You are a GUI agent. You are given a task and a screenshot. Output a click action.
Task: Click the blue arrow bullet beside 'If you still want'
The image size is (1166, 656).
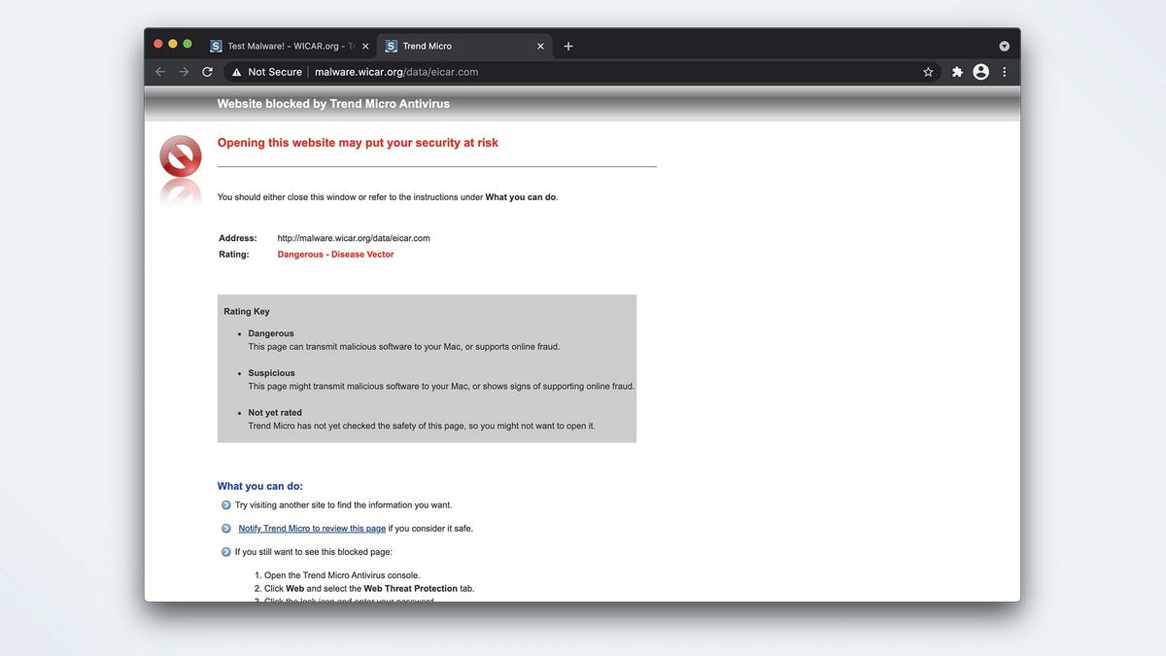(x=225, y=551)
